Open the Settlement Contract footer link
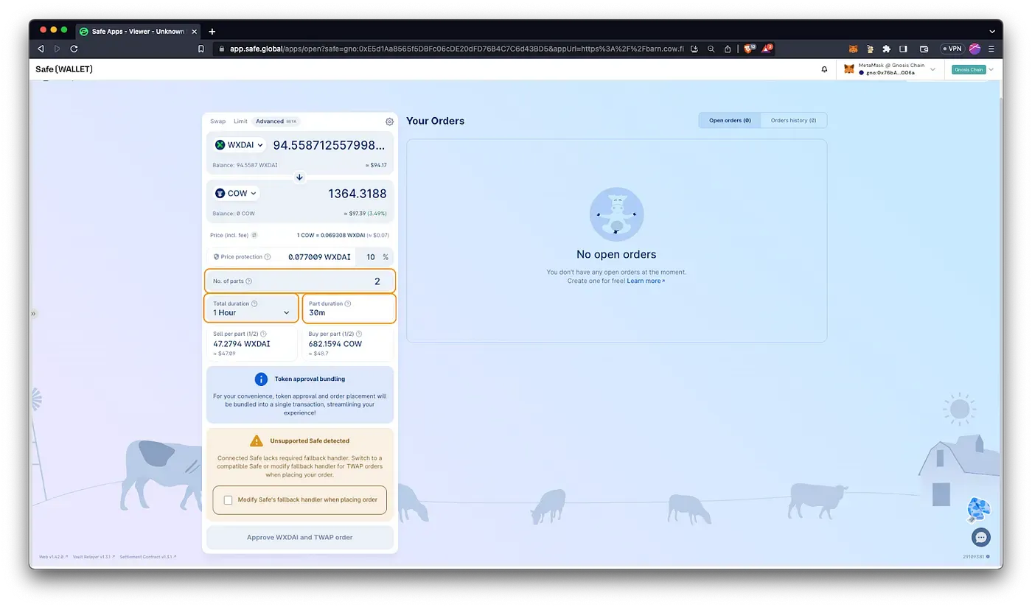Viewport: 1032px width, 607px height. click(147, 557)
